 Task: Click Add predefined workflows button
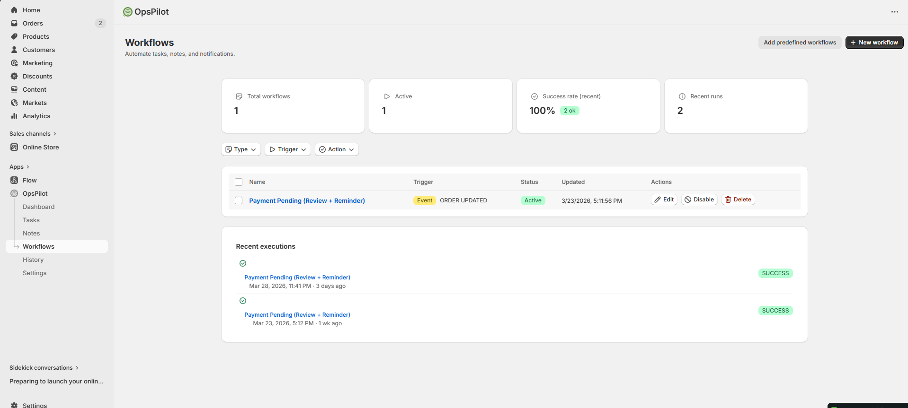click(x=800, y=43)
